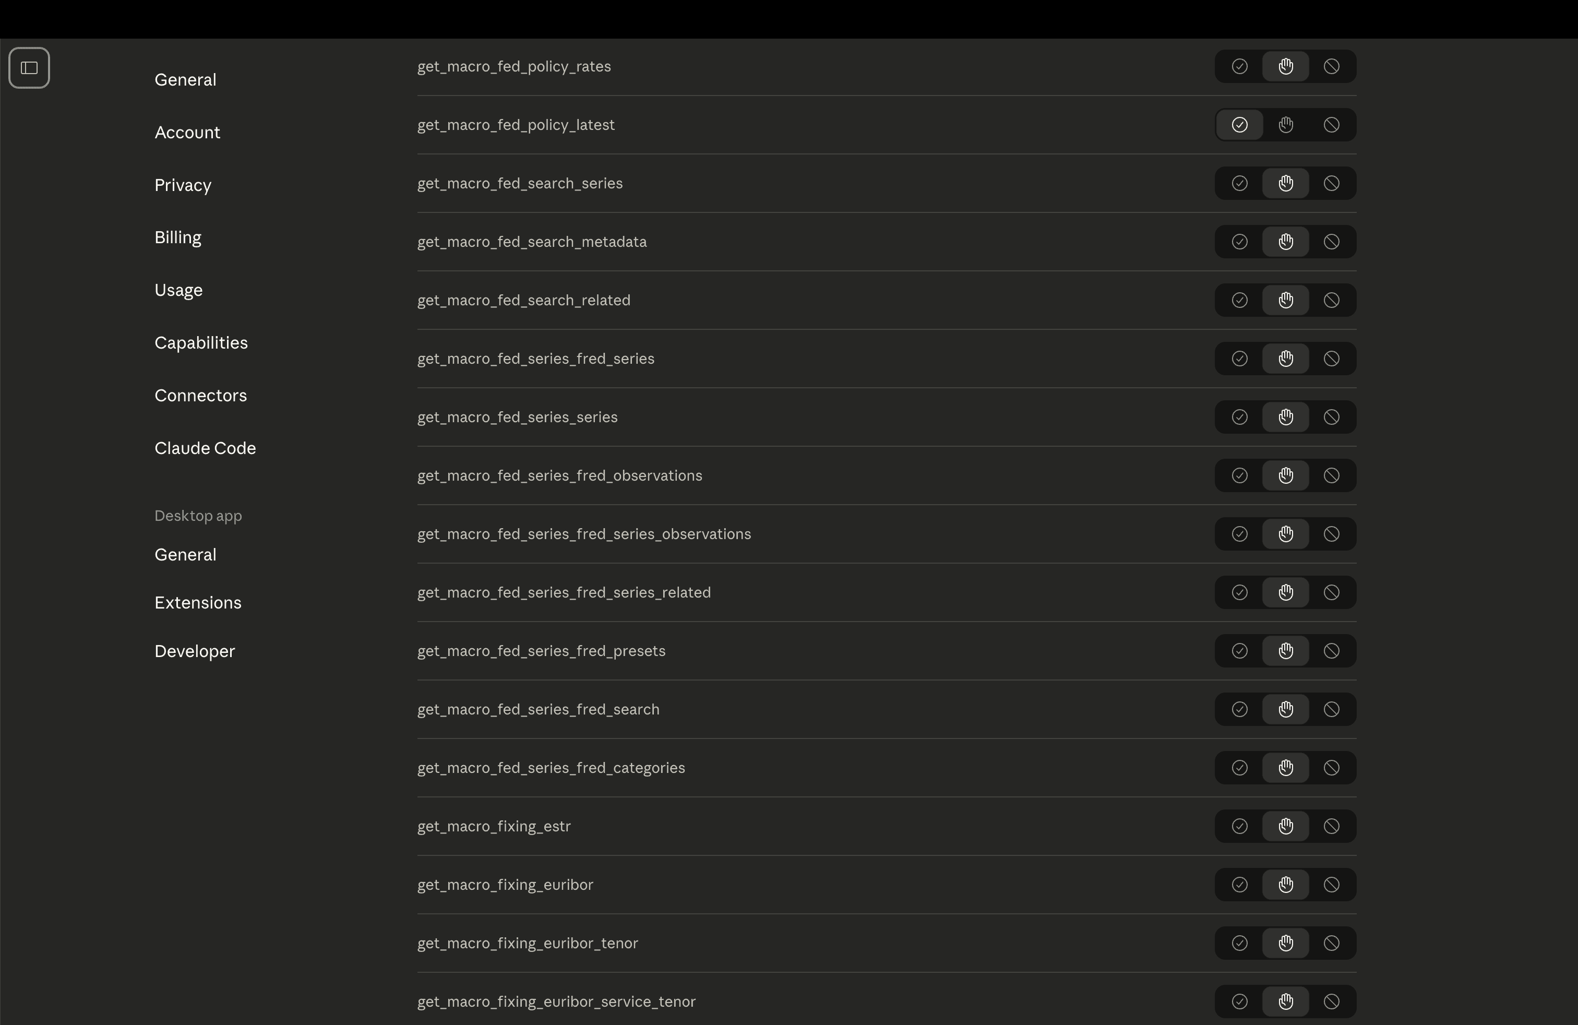Open the Capabilities settings tab
Image resolution: width=1578 pixels, height=1025 pixels.
click(x=201, y=343)
